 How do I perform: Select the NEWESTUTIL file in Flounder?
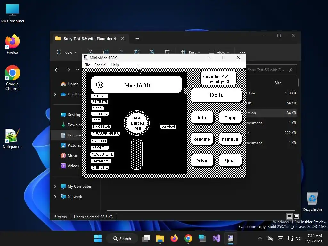(102, 155)
